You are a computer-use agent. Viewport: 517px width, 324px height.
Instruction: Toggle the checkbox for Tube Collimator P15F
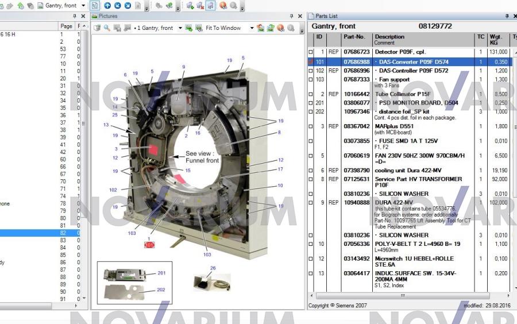(311, 94)
